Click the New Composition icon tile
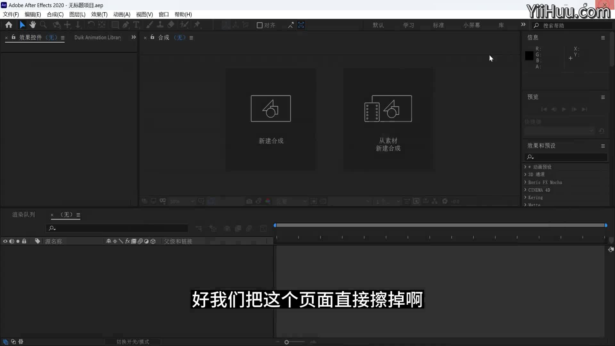Viewport: 615px width, 346px height. [x=271, y=109]
